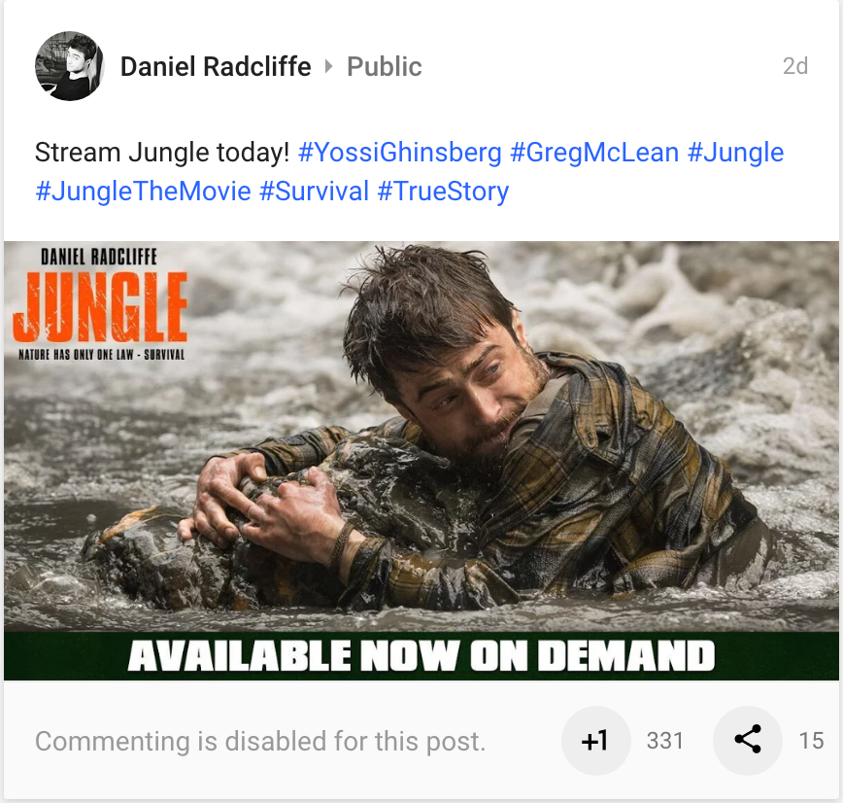Image resolution: width=843 pixels, height=803 pixels.
Task: Click the small arrow before Public
Action: coord(328,67)
